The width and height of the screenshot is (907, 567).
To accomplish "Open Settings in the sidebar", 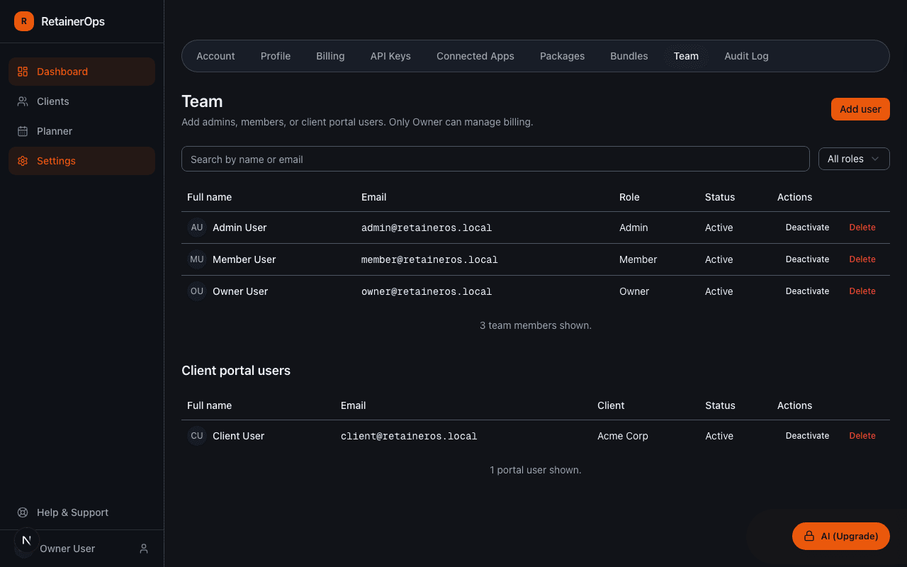I will click(81, 161).
